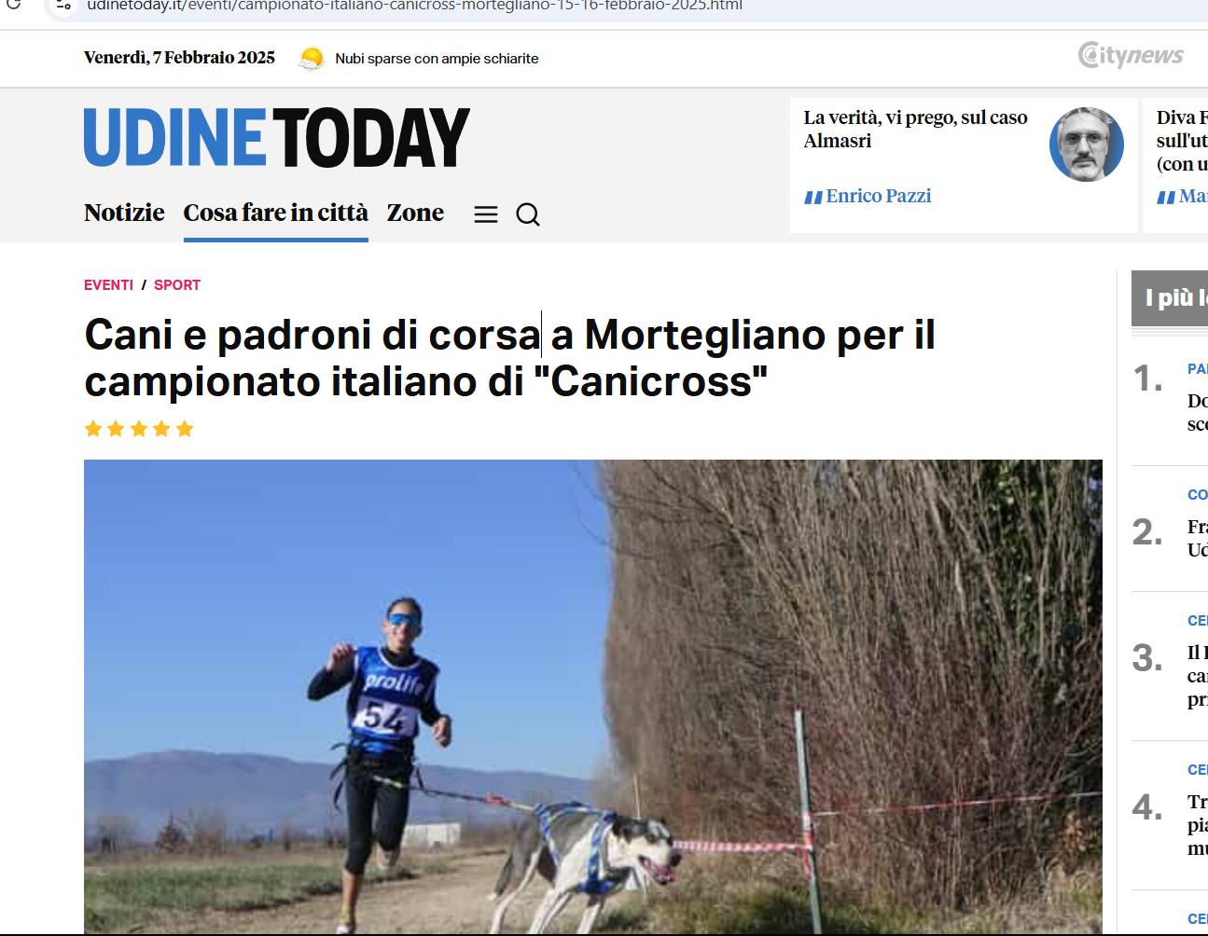This screenshot has width=1208, height=936.
Task: Open the Canicross runner photo
Action: [x=593, y=696]
